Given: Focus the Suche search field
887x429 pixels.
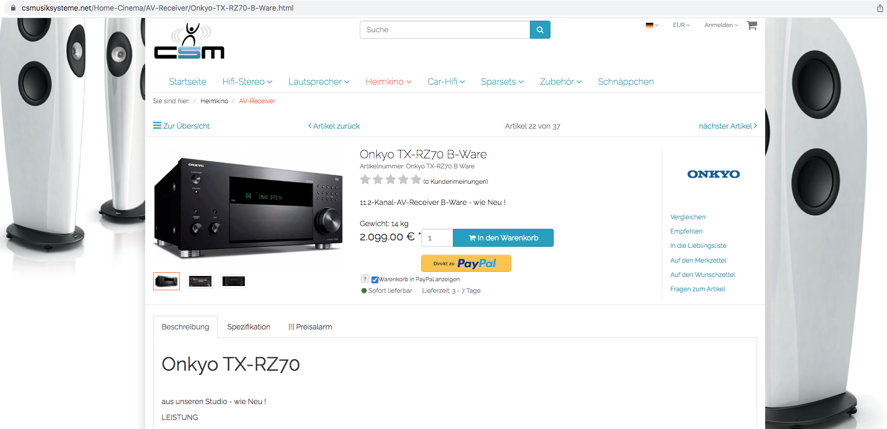Looking at the screenshot, I should [x=445, y=30].
